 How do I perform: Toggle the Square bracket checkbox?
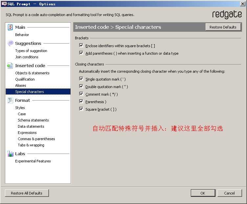coord(81,109)
